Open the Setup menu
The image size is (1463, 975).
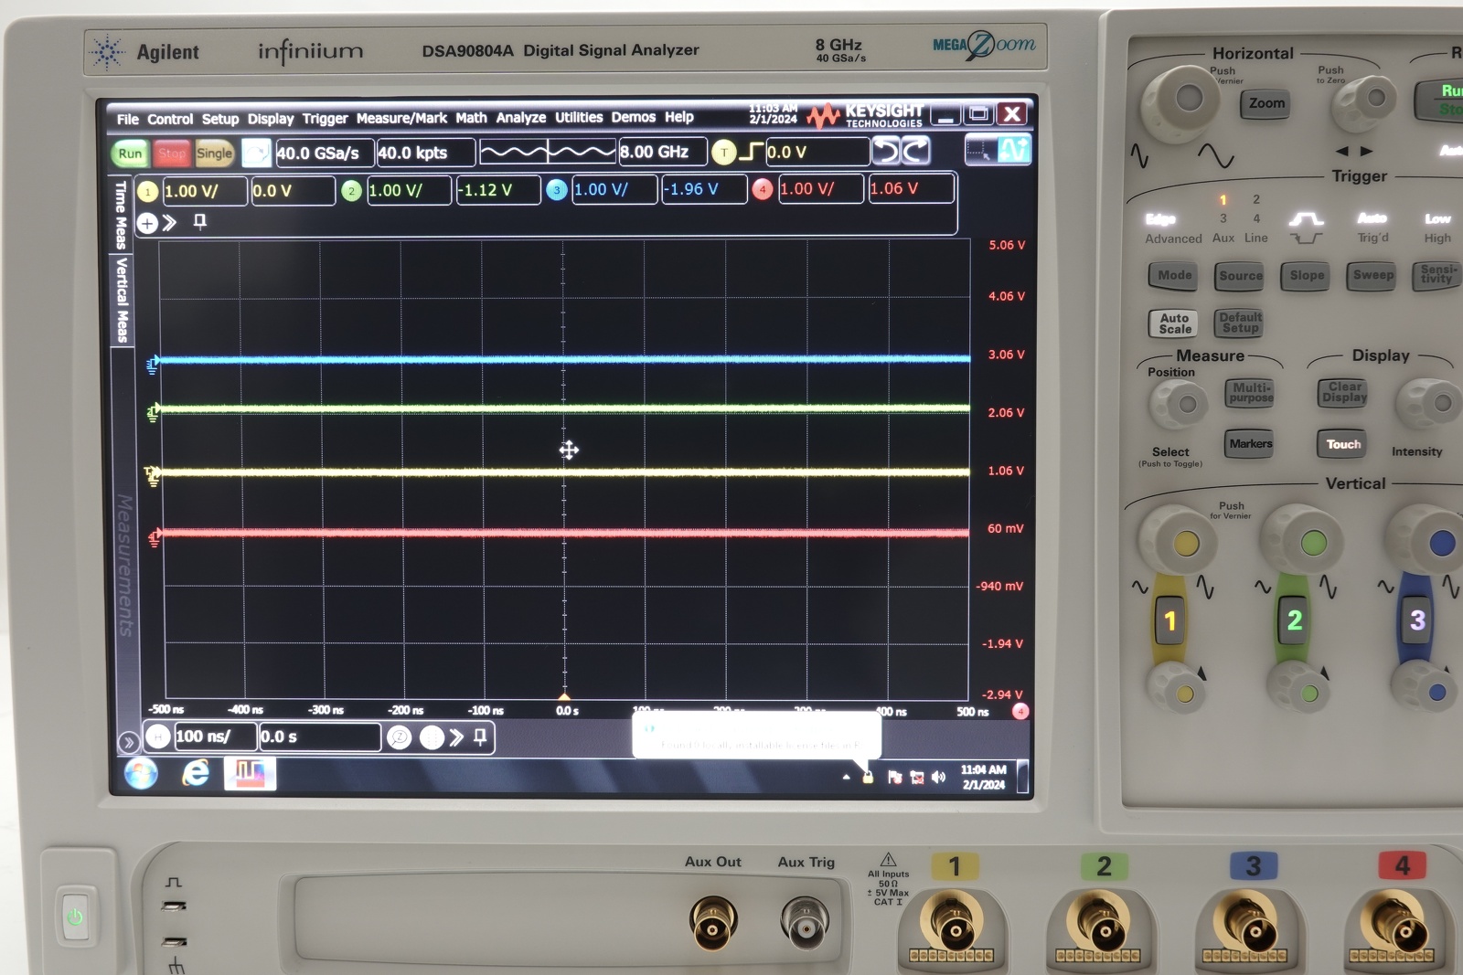220,119
